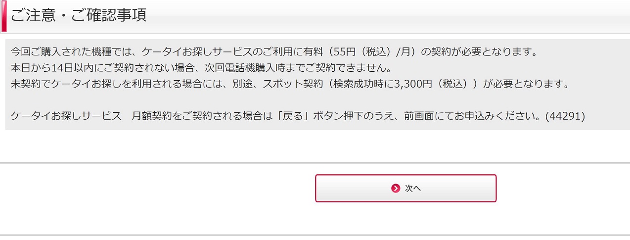Screen dimensions: 630x240
Task: Click the line starting with 未契約でケータイお探し
Action: 290,84
